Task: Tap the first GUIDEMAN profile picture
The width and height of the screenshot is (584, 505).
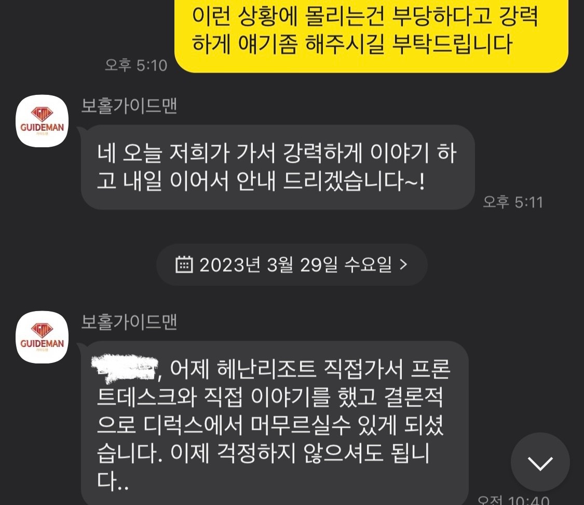Action: (x=42, y=121)
